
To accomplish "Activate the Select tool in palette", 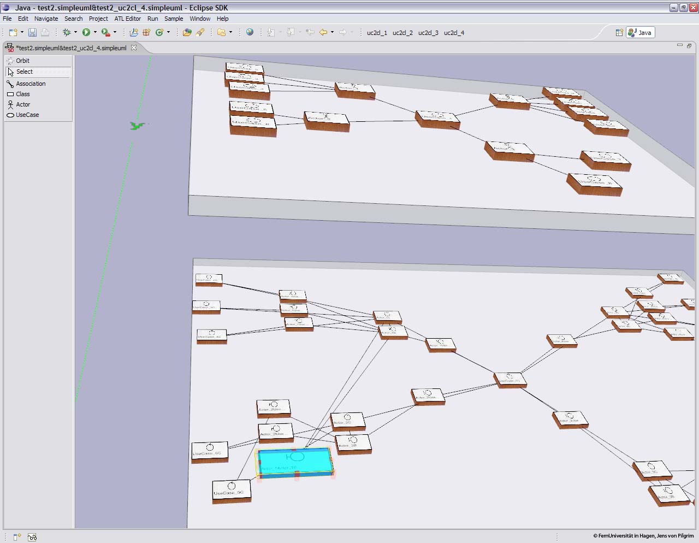I will point(38,72).
